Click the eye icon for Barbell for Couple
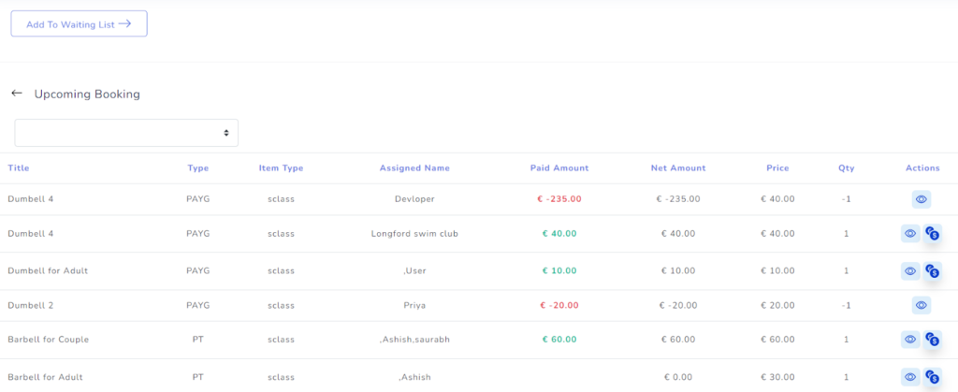This screenshot has width=958, height=392. point(909,340)
